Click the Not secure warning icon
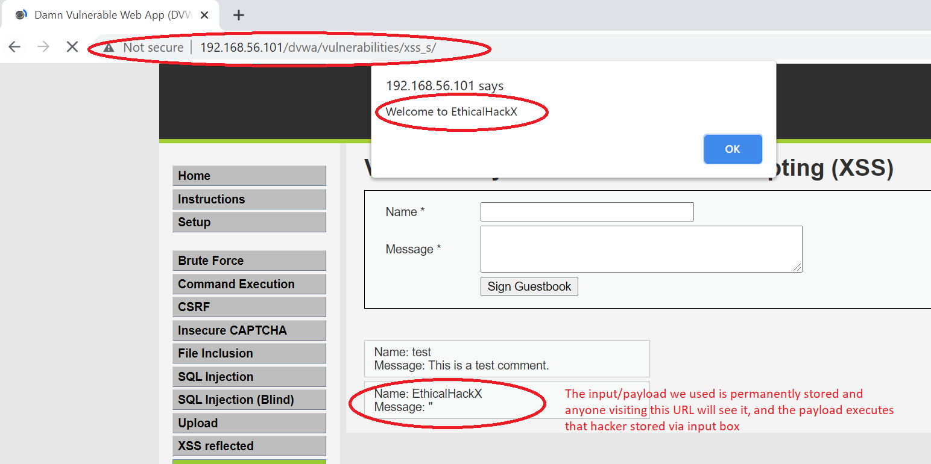The image size is (931, 464). (109, 48)
